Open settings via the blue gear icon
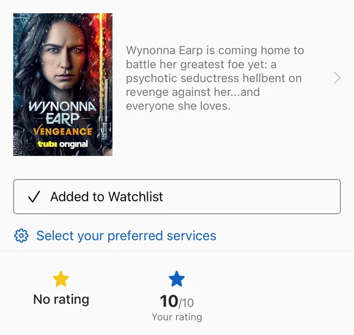The image size is (354, 335). (21, 236)
